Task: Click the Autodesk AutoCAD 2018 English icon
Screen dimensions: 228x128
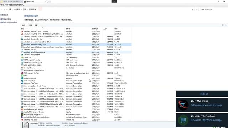Action: pyautogui.click(x=22, y=31)
